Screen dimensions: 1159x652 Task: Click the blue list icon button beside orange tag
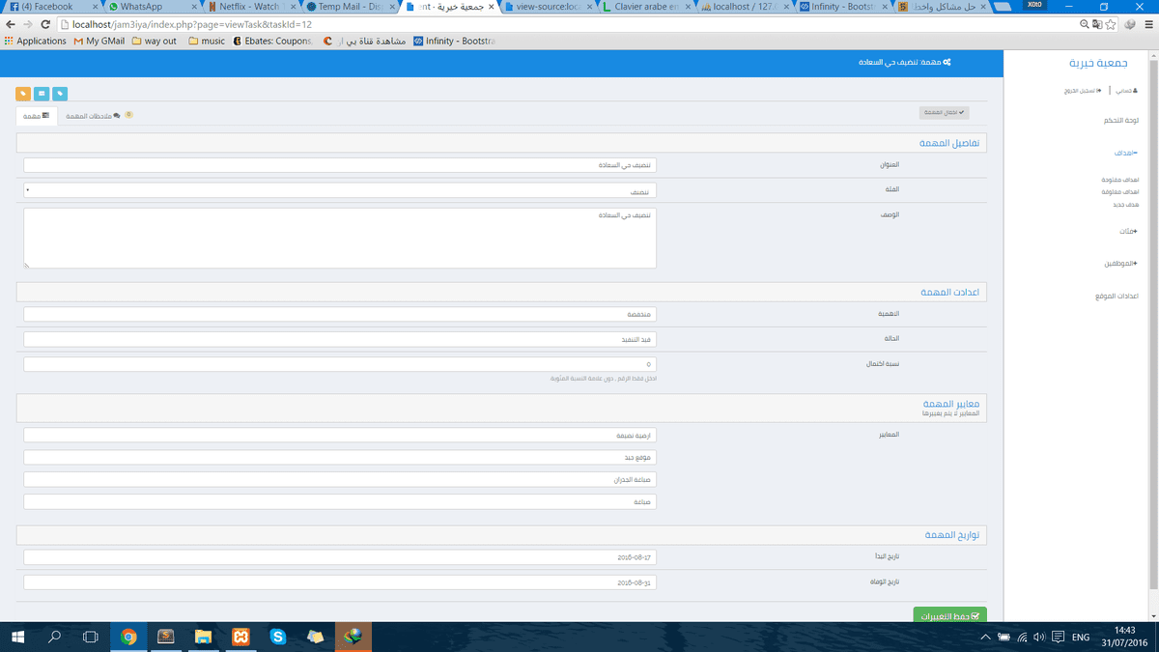point(42,94)
